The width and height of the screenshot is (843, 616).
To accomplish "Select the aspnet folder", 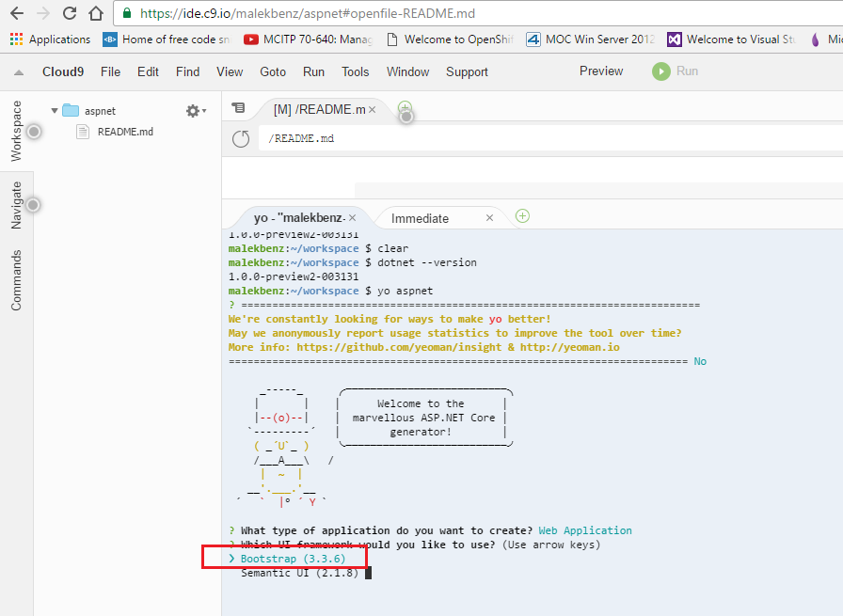I will tap(100, 111).
